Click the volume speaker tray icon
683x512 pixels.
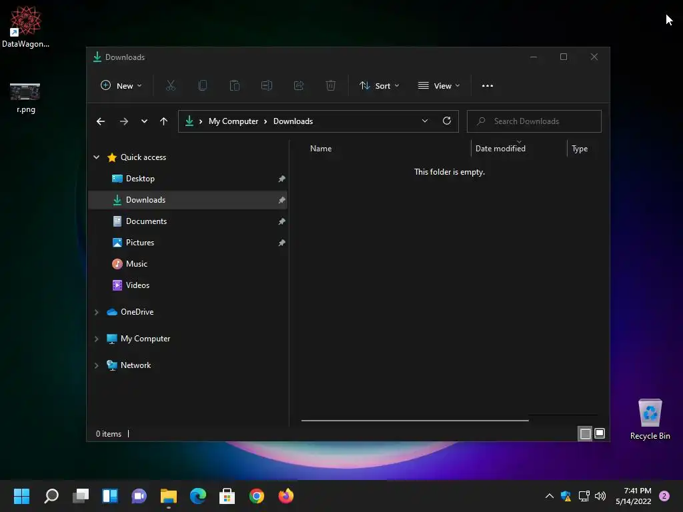600,496
